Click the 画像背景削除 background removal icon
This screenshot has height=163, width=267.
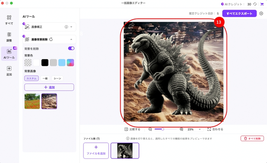pyautogui.click(x=27, y=39)
